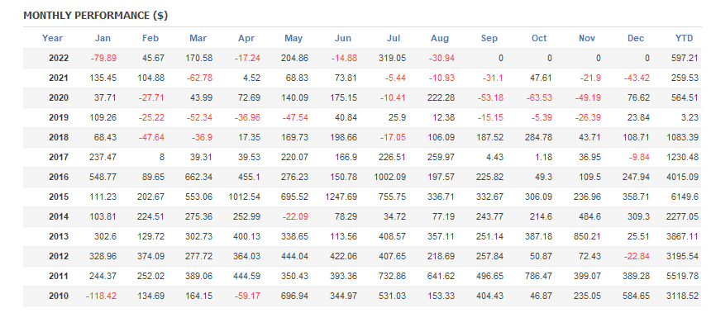Viewport: 711px width, 313px height.
Task: Click the YTD column header
Action: 684,39
